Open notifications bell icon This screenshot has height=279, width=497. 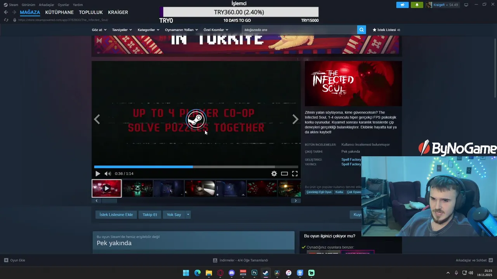tap(417, 5)
